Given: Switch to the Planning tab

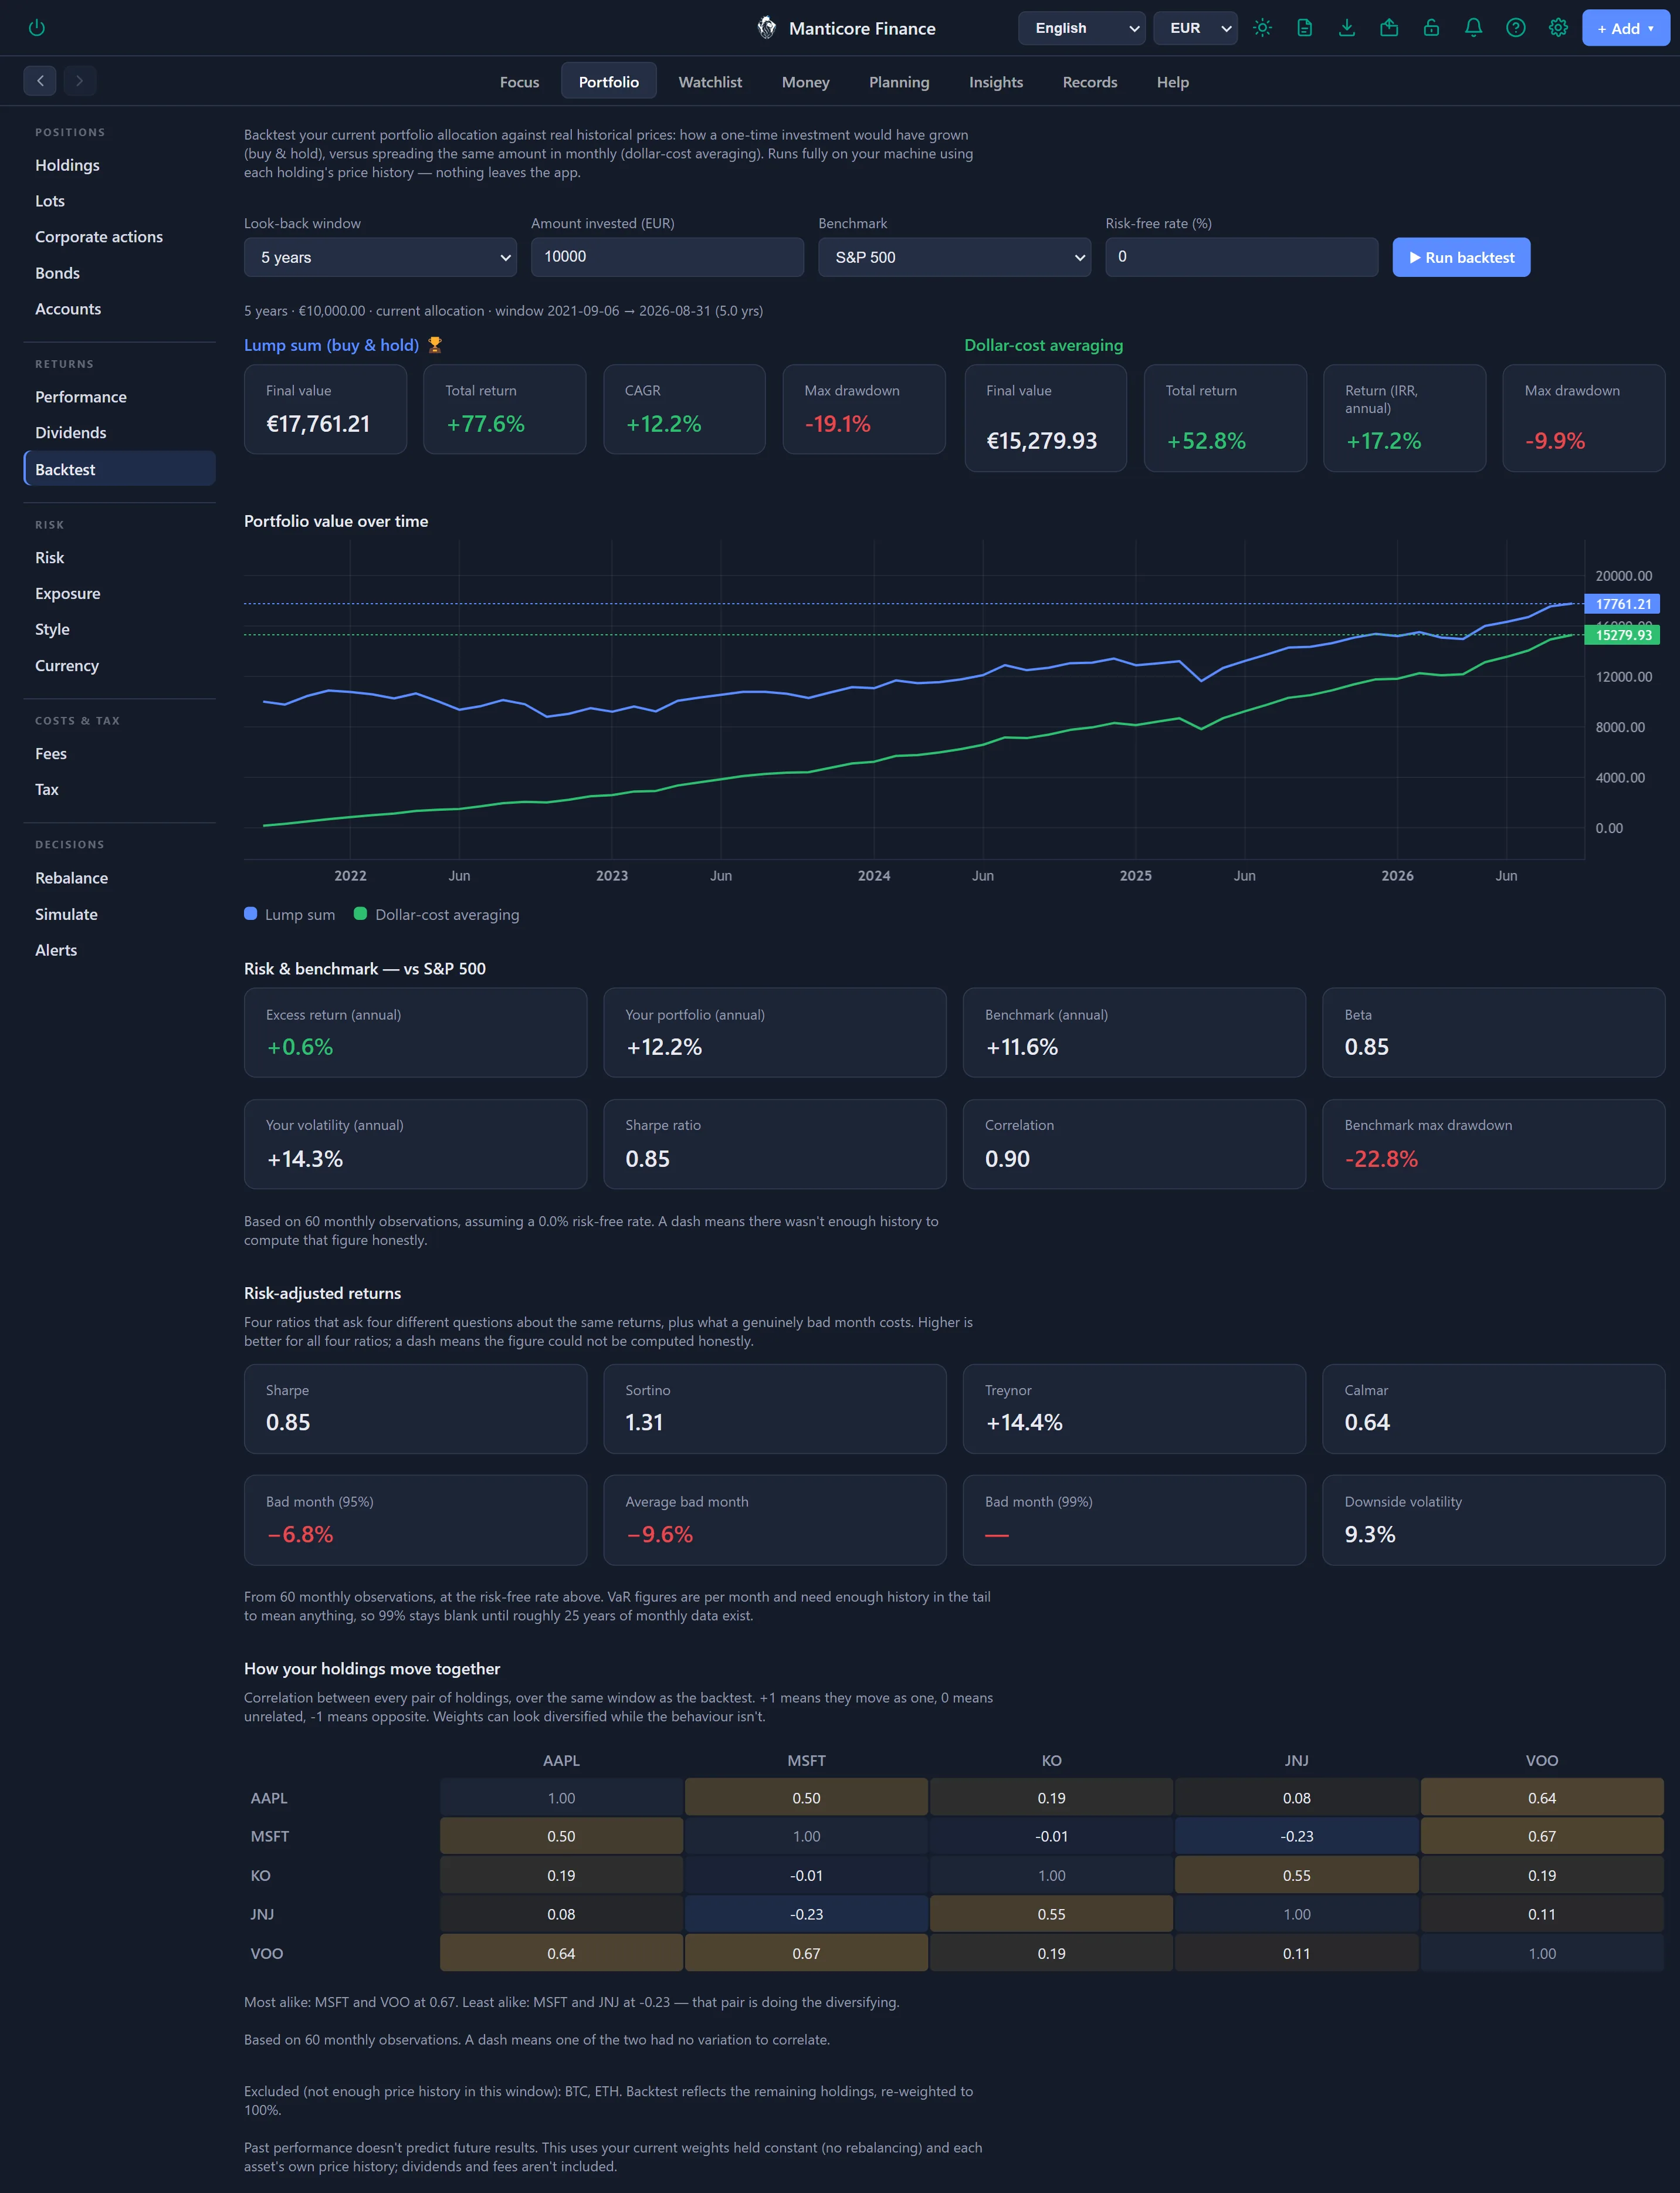Looking at the screenshot, I should 899,82.
